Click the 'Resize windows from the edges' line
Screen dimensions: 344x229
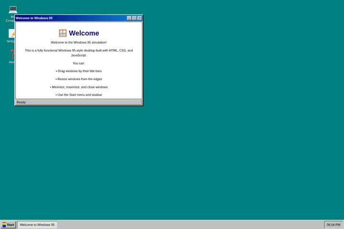(79, 79)
